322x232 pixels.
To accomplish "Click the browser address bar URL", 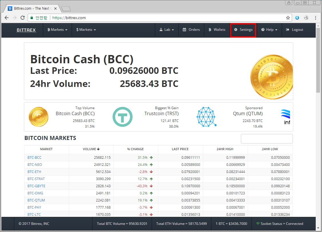I will point(69,18).
